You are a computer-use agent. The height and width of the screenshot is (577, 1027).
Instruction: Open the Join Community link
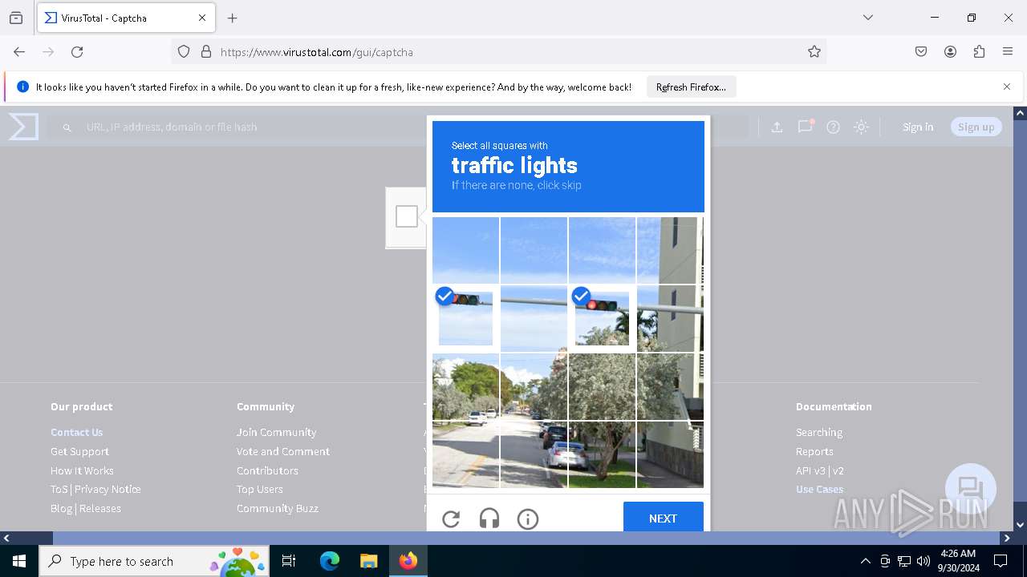click(277, 432)
